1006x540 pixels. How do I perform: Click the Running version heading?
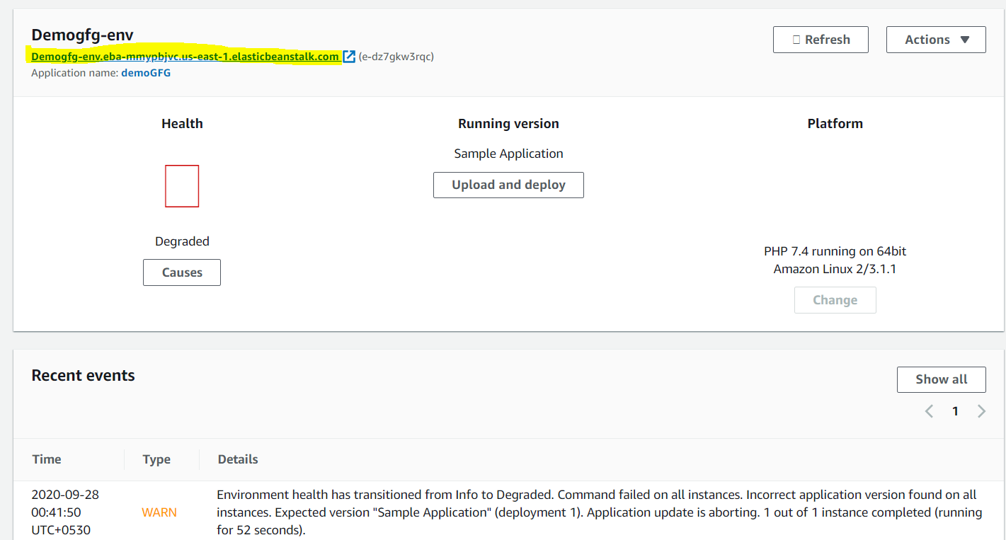click(x=508, y=124)
